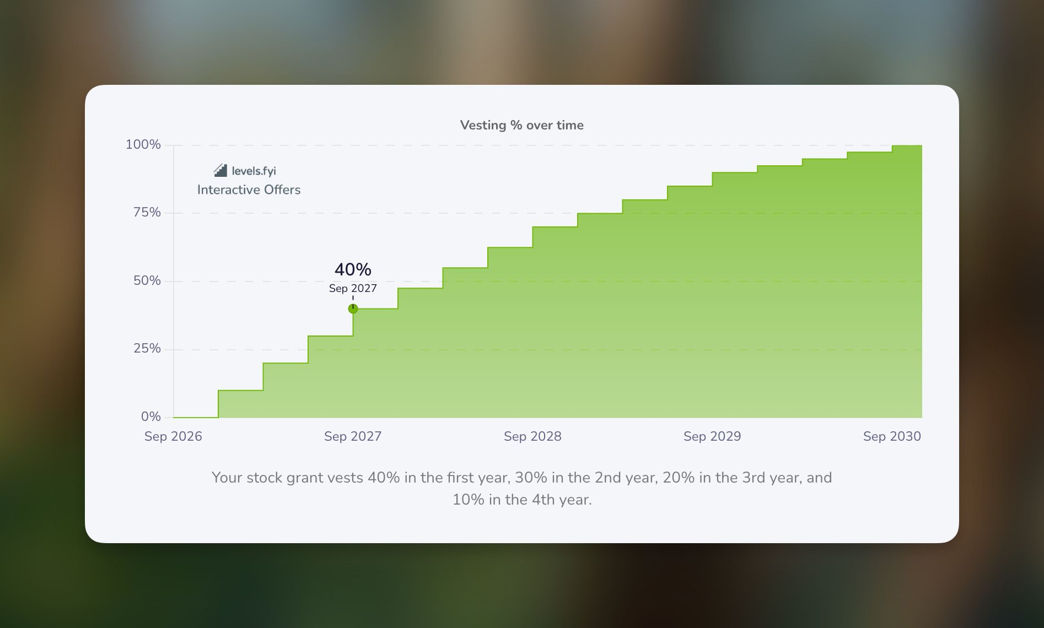Click the levels.fyi staircase logo icon
Image resolution: width=1044 pixels, height=628 pixels.
tap(220, 170)
